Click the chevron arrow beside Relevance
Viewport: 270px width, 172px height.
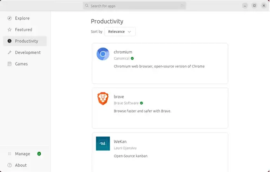tap(129, 32)
